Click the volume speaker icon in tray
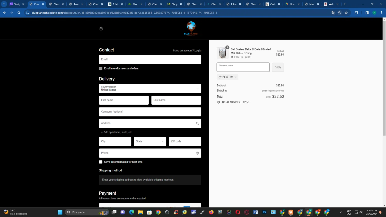The image size is (386, 217). pyautogui.click(x=361, y=212)
